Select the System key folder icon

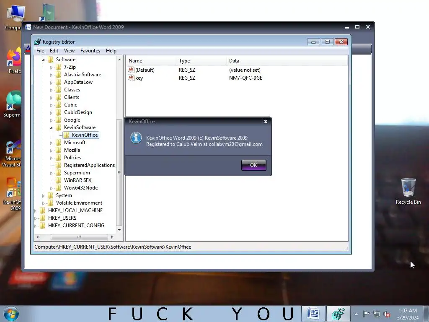tap(51, 195)
